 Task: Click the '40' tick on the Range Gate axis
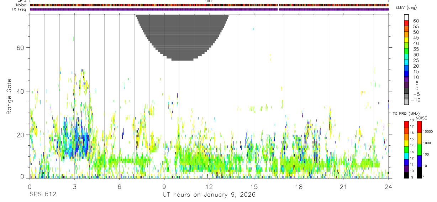20,91
